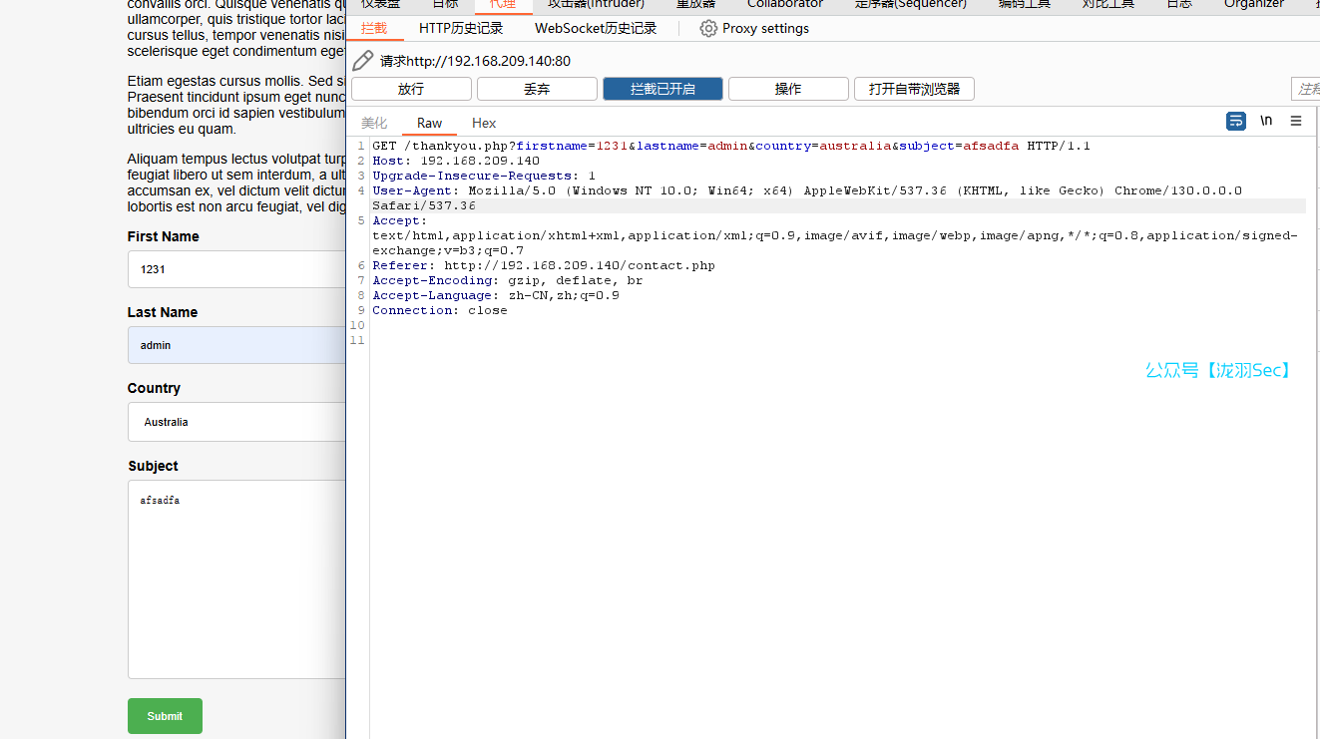Select the Raw view tab
The image size is (1320, 739).
[429, 123]
